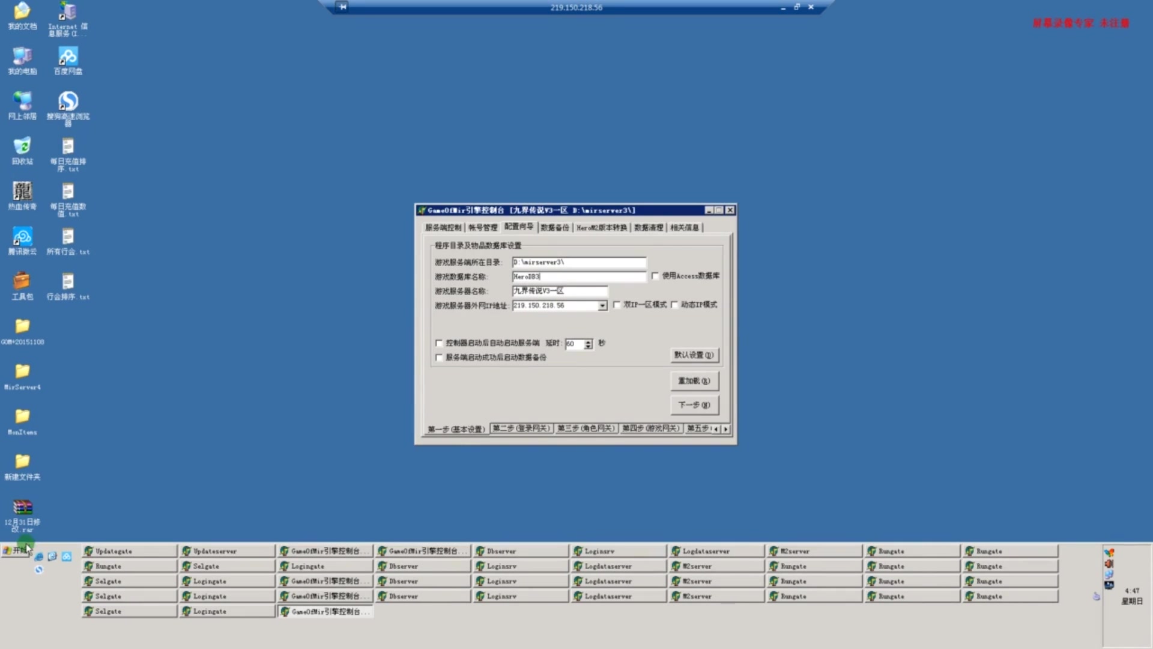
Task: Click the 下一步 button
Action: coord(694,405)
